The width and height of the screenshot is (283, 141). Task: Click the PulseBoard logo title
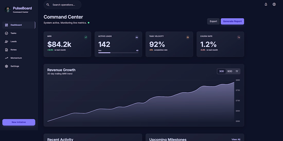(22, 8)
